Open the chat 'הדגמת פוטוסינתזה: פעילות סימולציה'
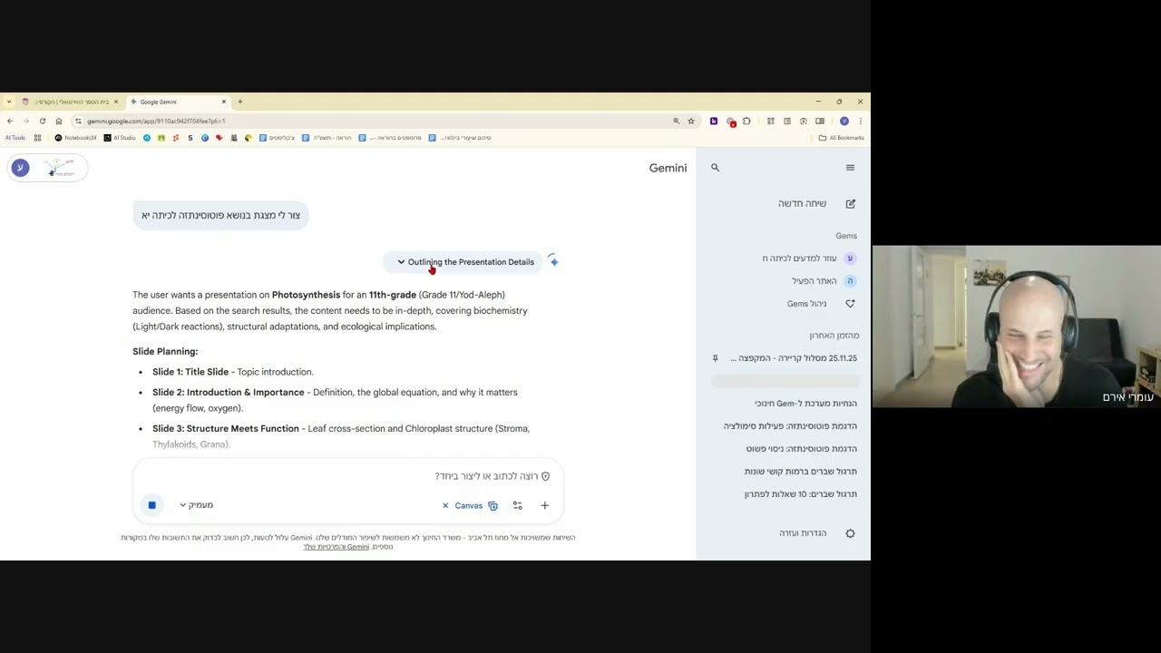The height and width of the screenshot is (653, 1161). [790, 426]
